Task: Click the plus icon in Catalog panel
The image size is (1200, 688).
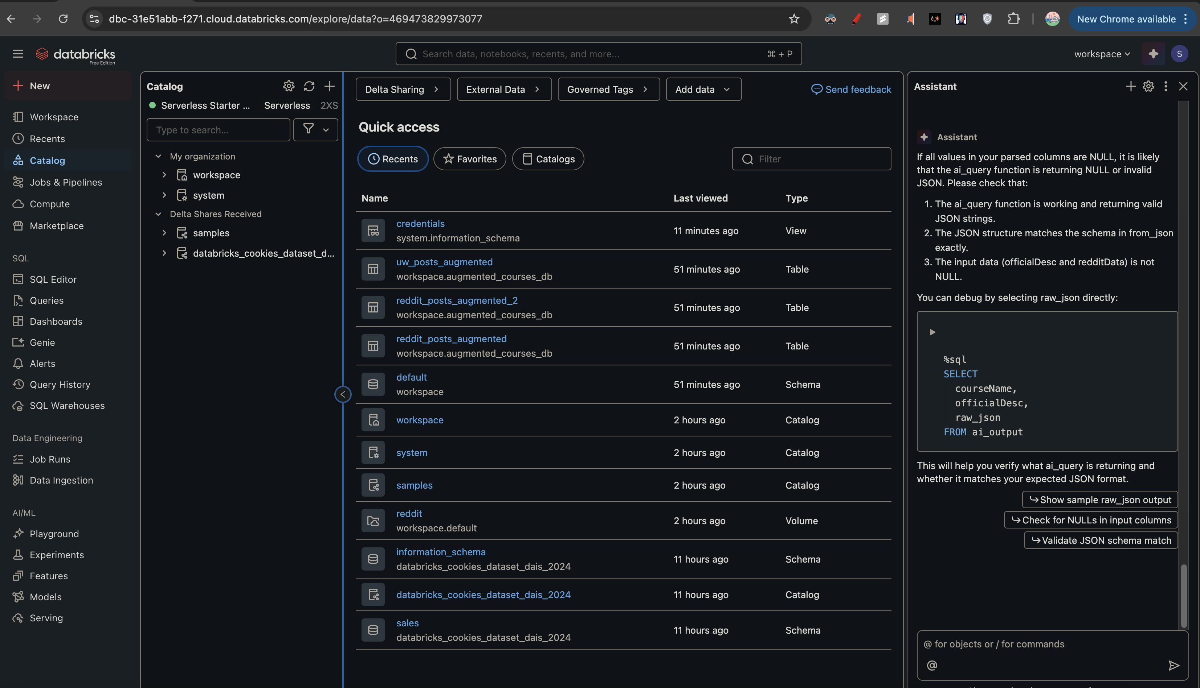Action: [329, 86]
